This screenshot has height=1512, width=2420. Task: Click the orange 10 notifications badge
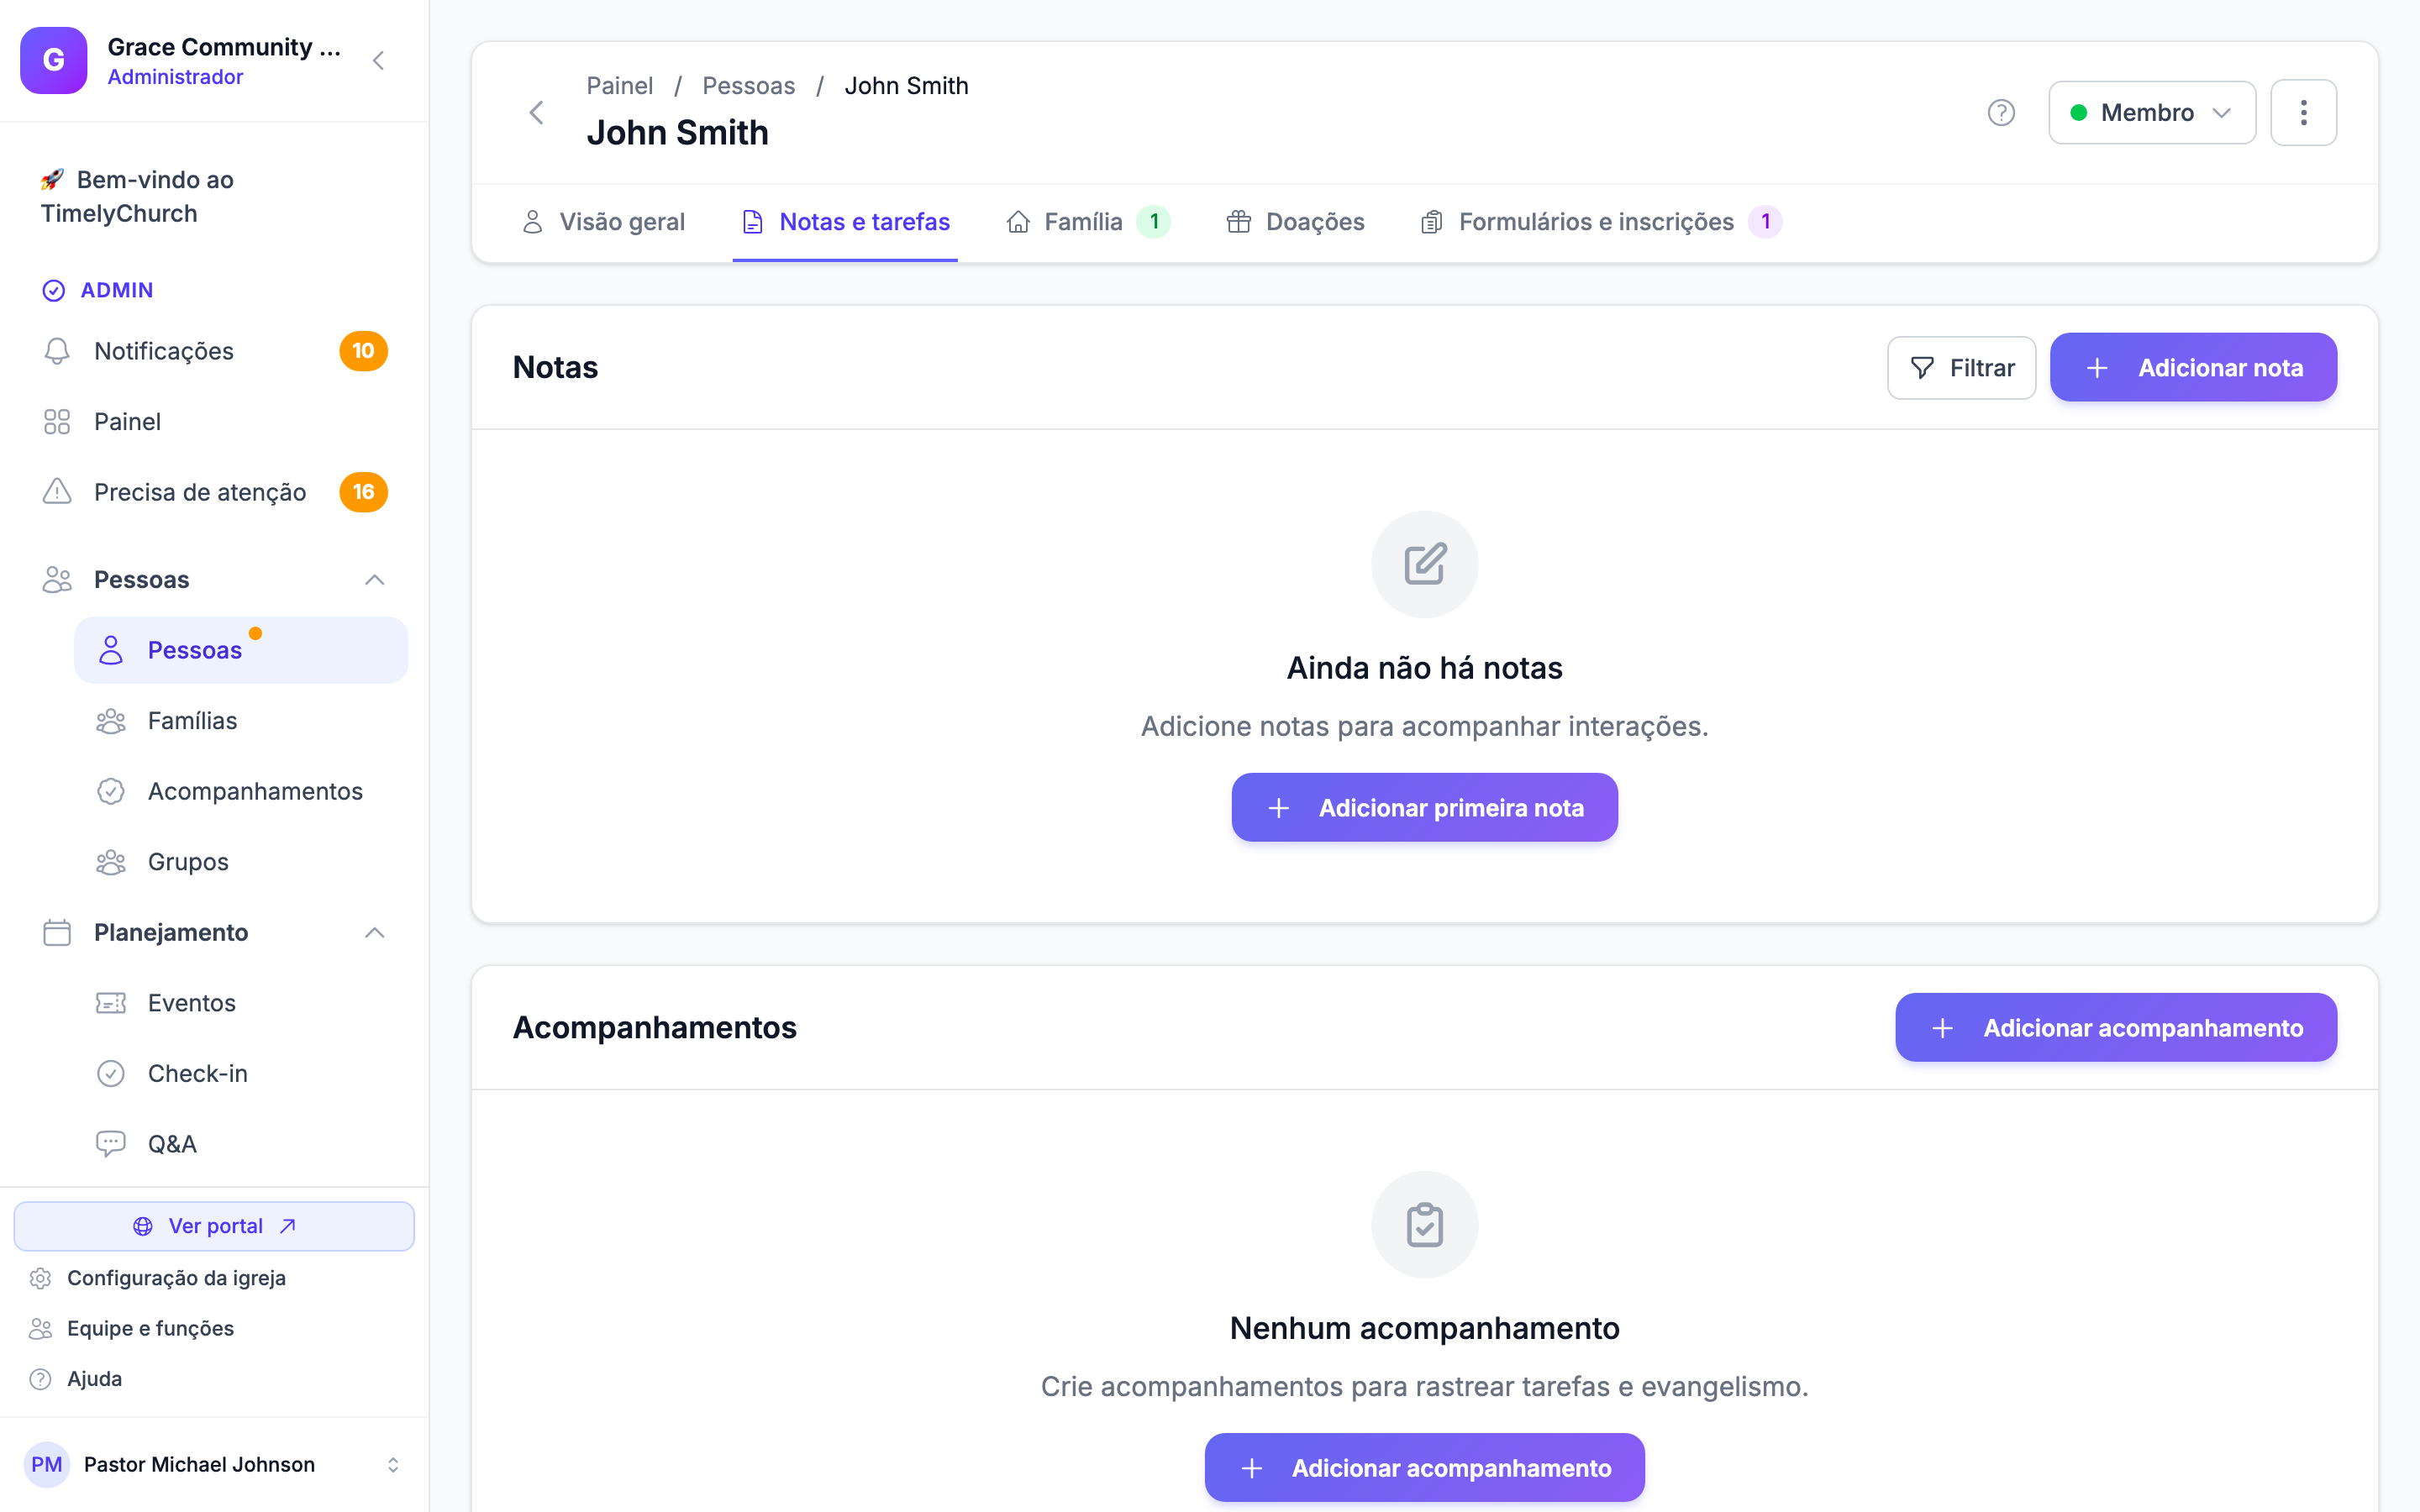[x=363, y=351]
